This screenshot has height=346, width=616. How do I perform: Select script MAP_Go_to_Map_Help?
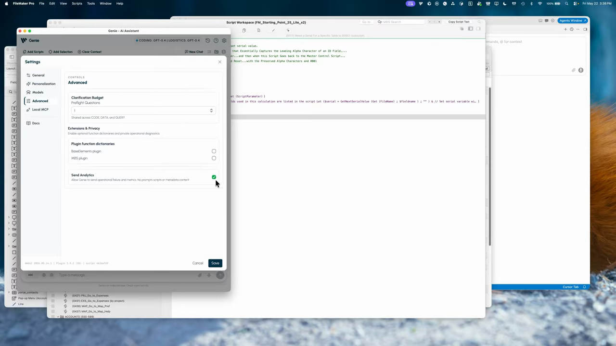click(91, 311)
